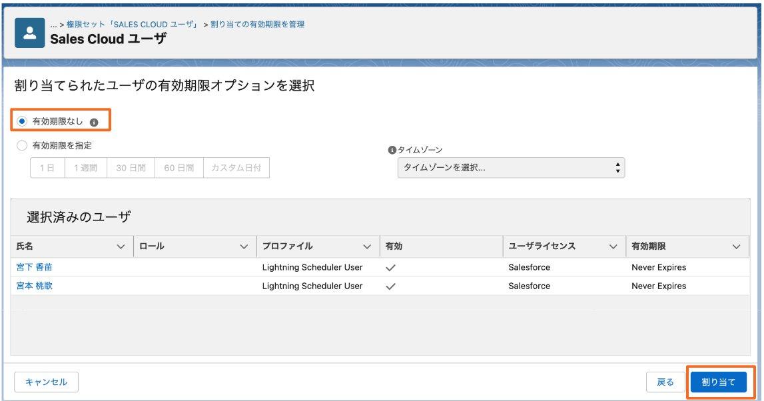
Task: Follow breadcrumb 権限セット「SALES CLOUD ユーザ」
Action: coord(133,25)
